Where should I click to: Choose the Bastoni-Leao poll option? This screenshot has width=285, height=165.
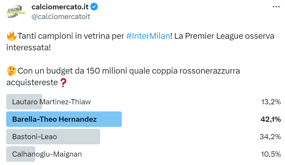pos(35,137)
